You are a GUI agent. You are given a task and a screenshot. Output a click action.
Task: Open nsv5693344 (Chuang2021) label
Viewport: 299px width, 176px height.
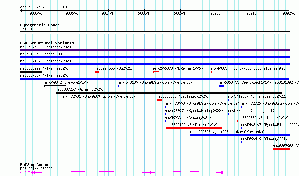tap(188, 118)
